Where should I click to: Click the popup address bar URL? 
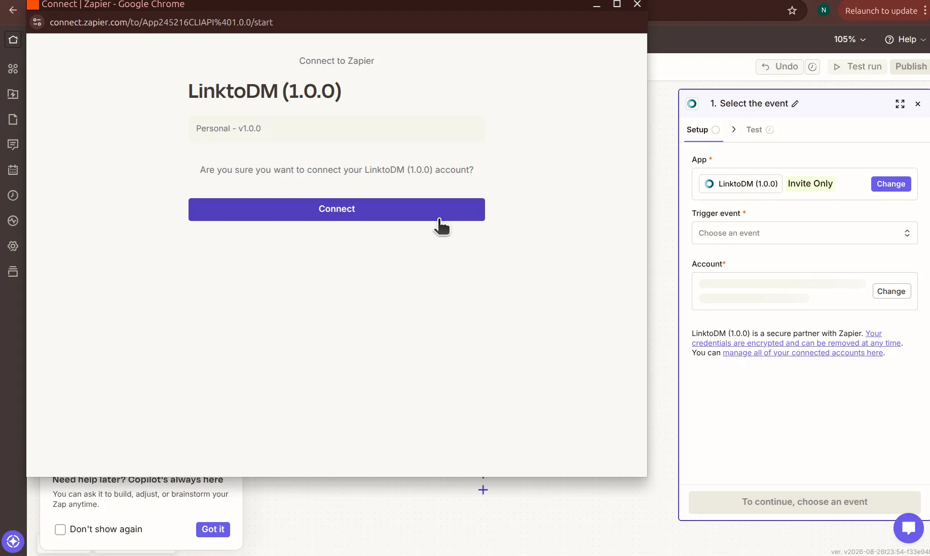point(161,22)
